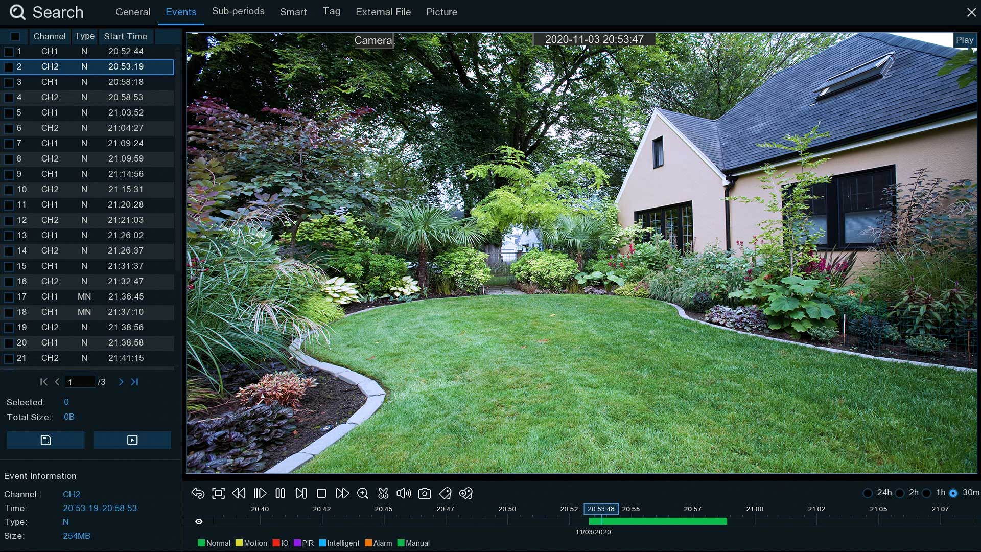Click the save backup button
This screenshot has width=981, height=552.
tap(46, 440)
